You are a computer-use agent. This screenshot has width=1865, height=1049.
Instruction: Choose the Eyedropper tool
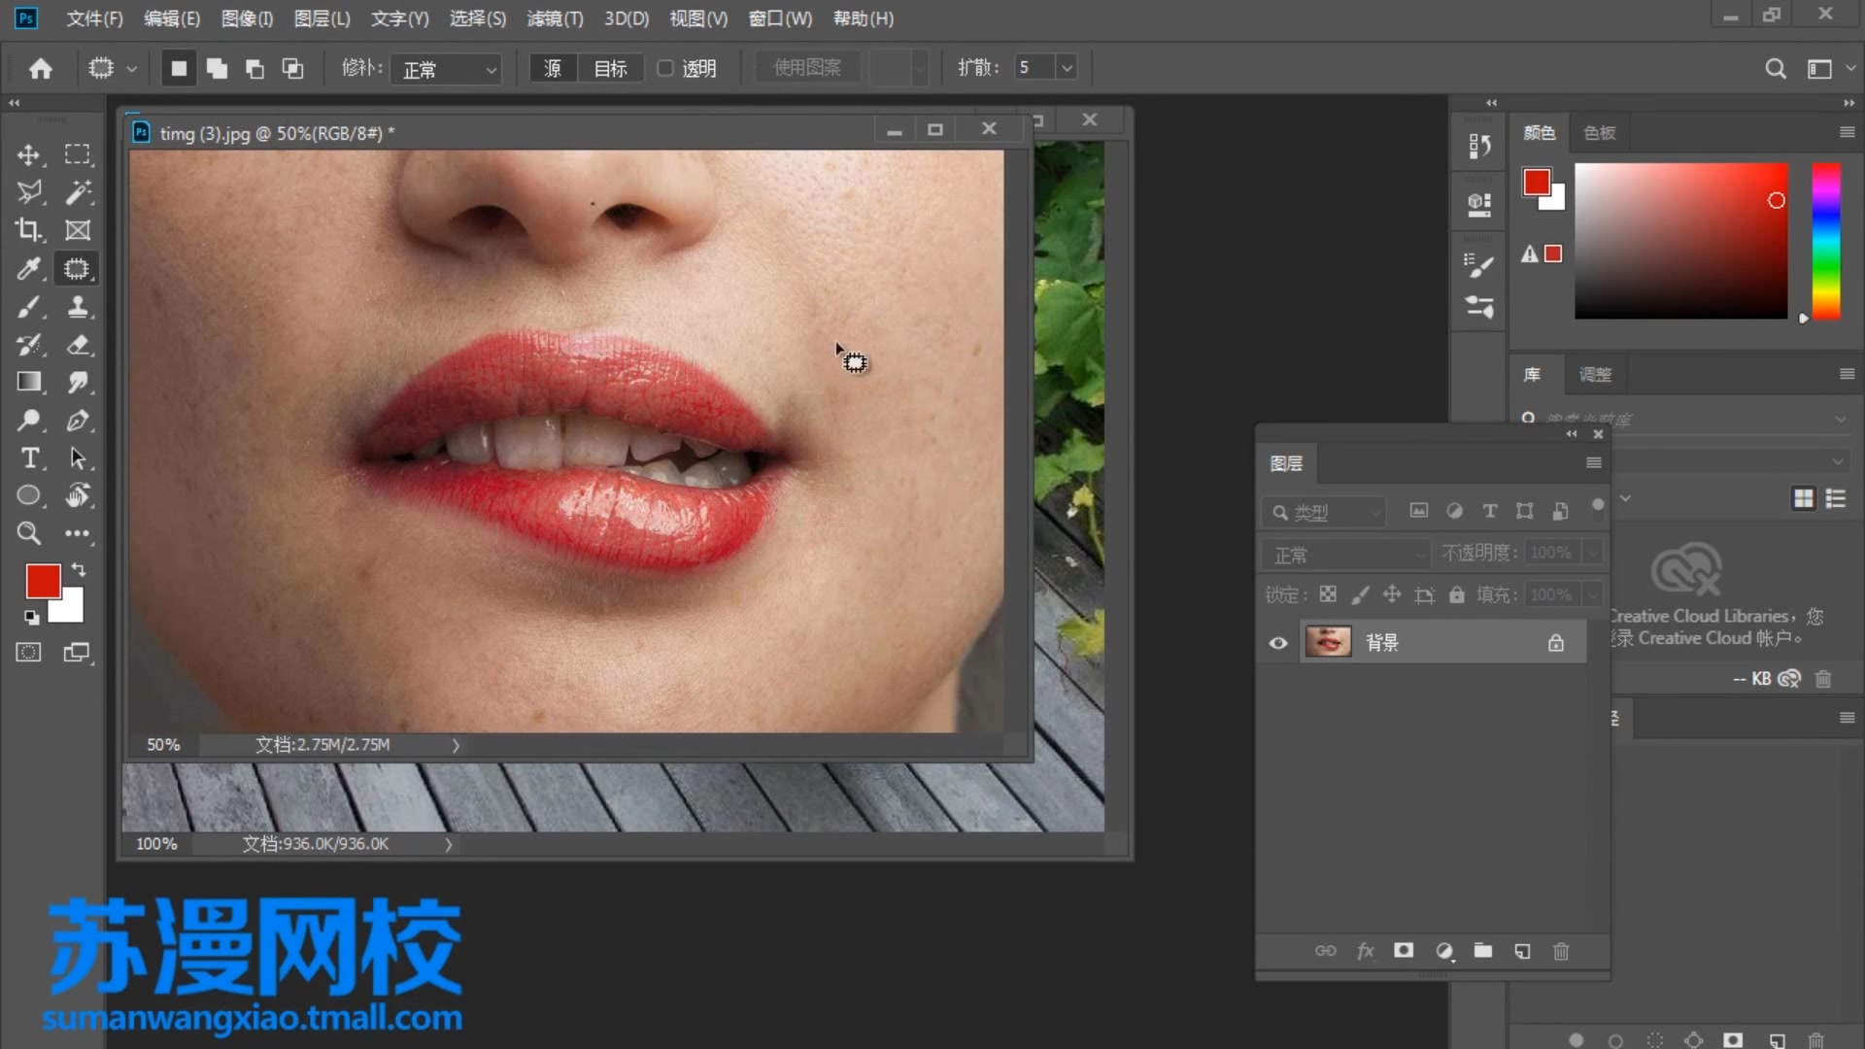click(x=29, y=268)
